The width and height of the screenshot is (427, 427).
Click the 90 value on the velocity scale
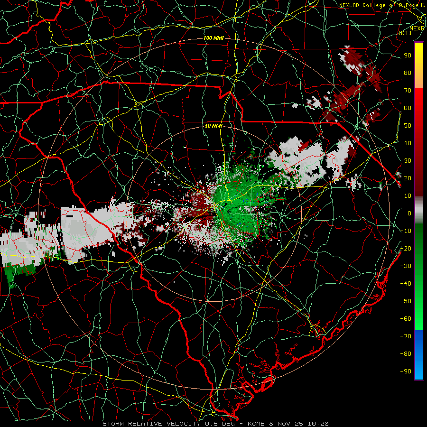click(408, 56)
